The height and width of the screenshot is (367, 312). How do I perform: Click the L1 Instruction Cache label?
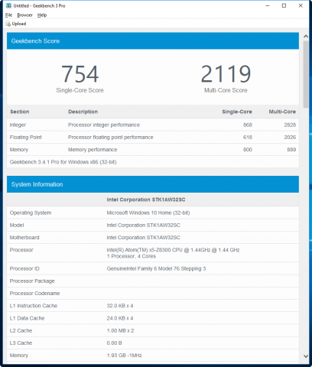pos(34,306)
